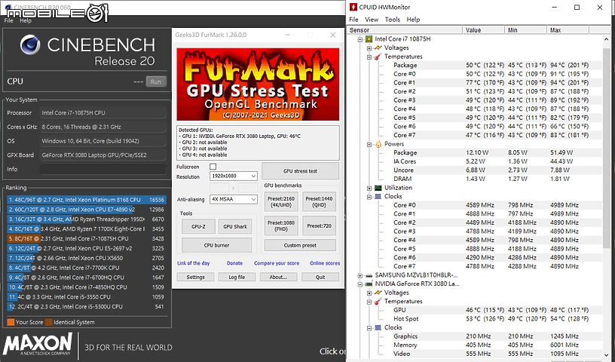Screen dimensions: 615x362
Task: Collapse the Intel Core i7 10875H tree node
Action: click(x=360, y=39)
